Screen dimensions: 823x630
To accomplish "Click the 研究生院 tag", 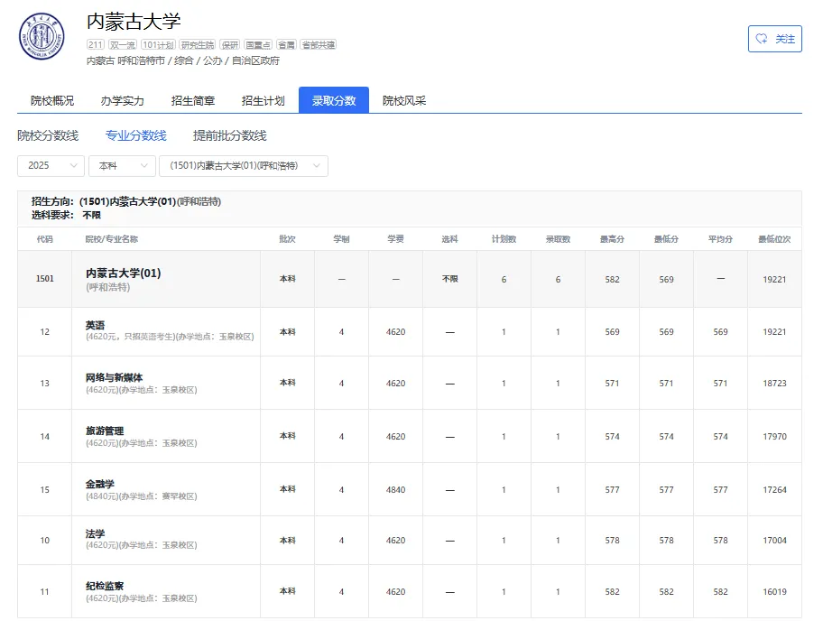I will pos(198,44).
